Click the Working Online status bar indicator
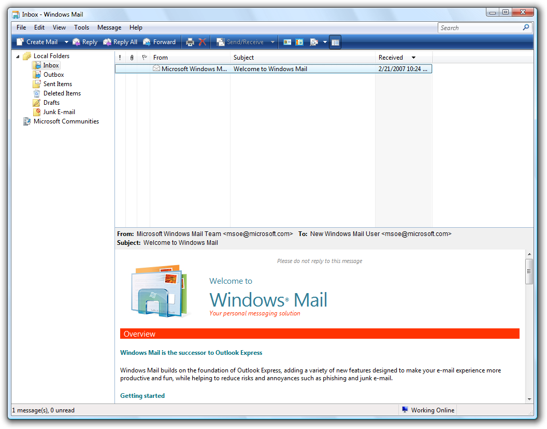This screenshot has height=429, width=547. point(428,410)
